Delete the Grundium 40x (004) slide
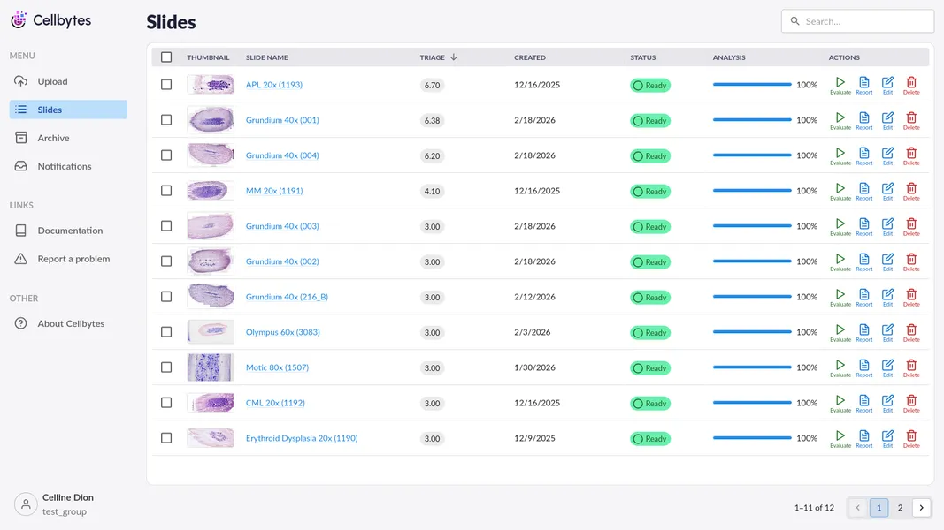This screenshot has height=530, width=944. pyautogui.click(x=911, y=155)
